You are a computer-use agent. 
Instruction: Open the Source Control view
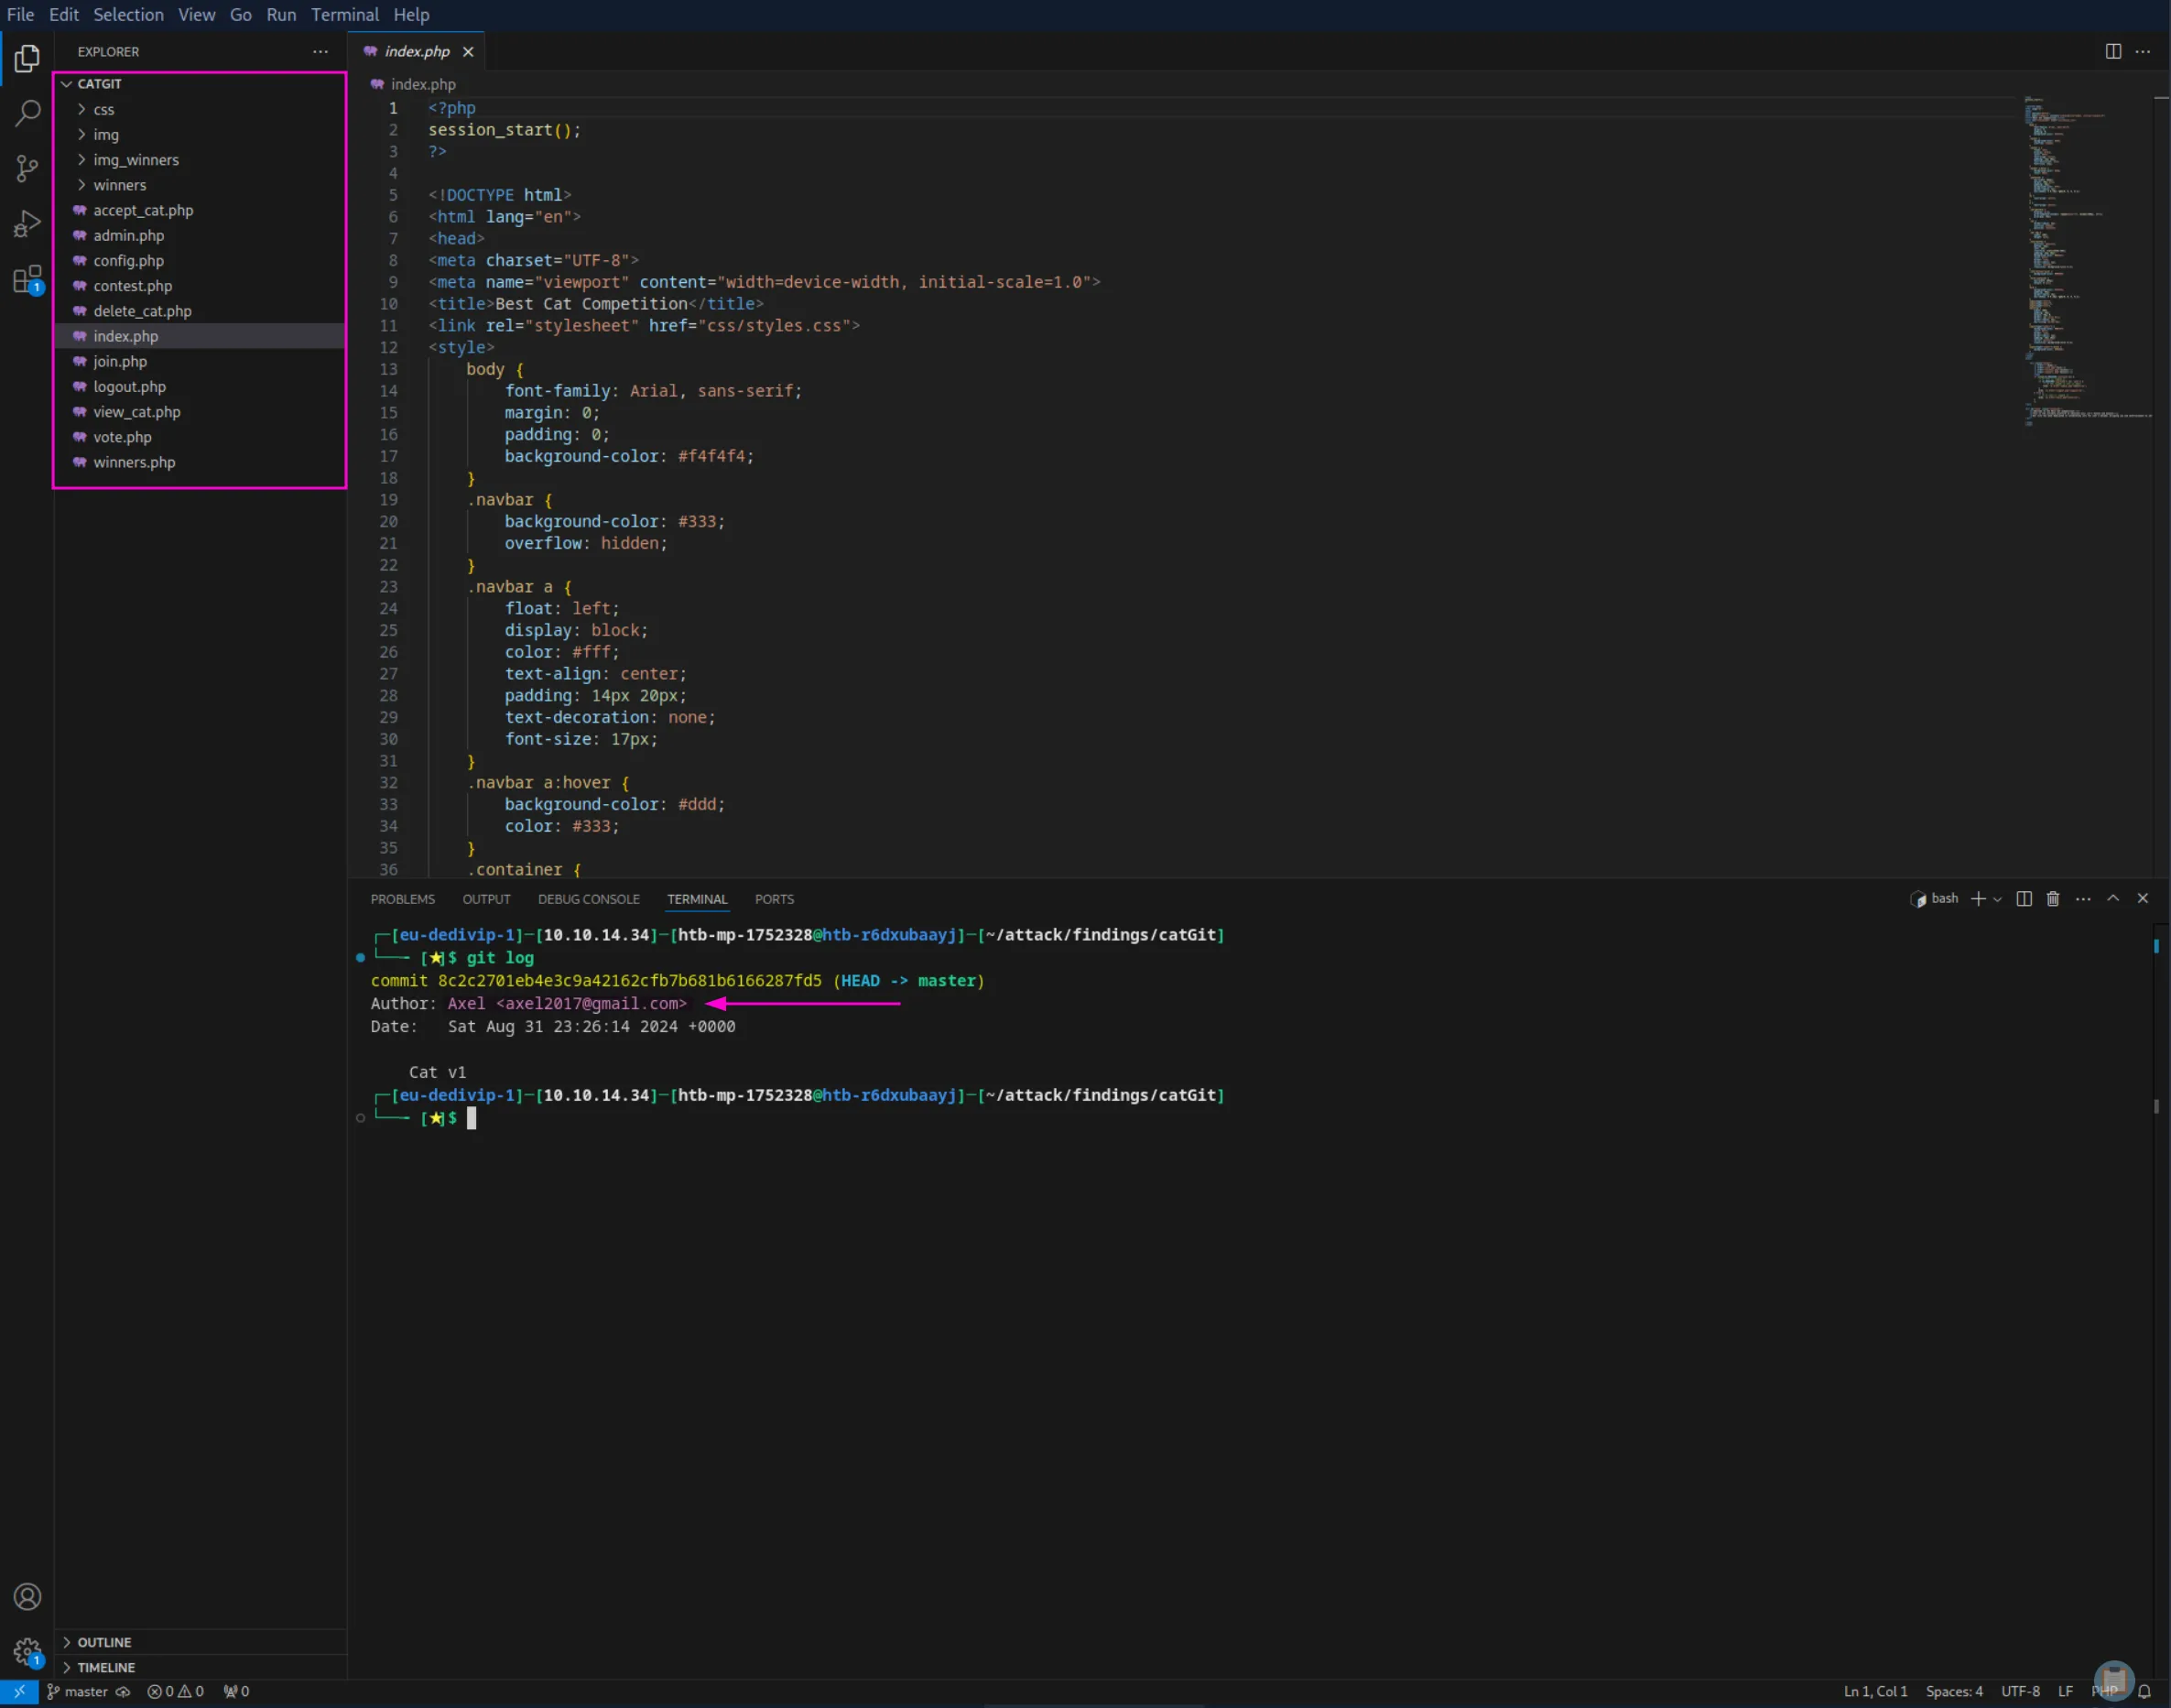coord(27,168)
